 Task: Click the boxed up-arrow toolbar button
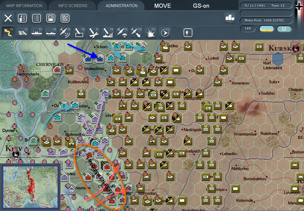pyautogui.click(x=188, y=33)
